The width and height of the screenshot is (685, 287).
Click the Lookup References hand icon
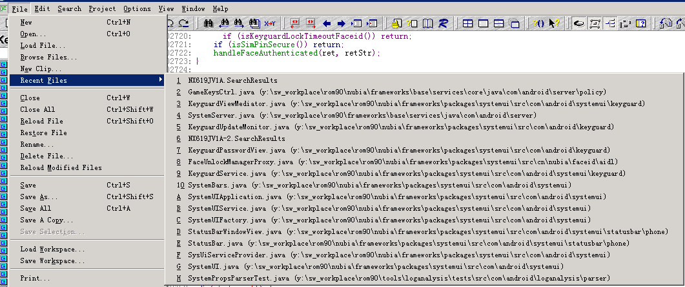click(396, 23)
